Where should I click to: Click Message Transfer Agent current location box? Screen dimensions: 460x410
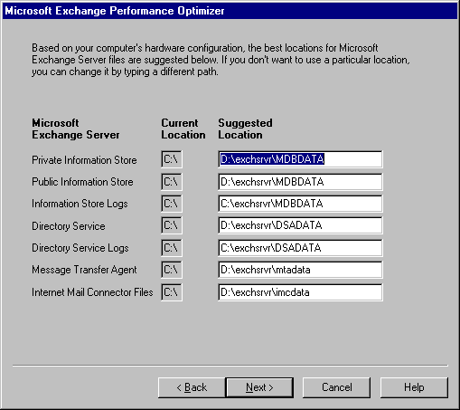[172, 270]
